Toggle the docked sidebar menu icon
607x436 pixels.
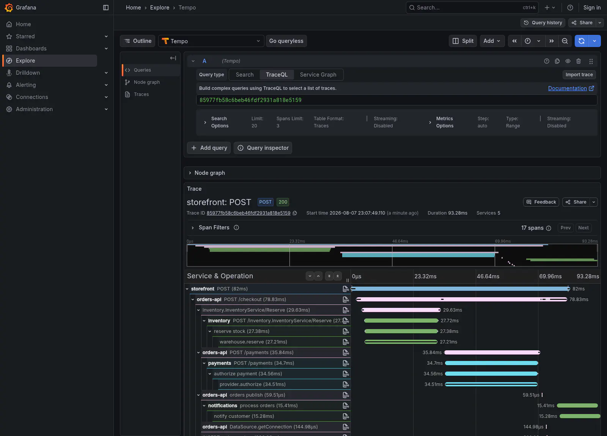106,8
